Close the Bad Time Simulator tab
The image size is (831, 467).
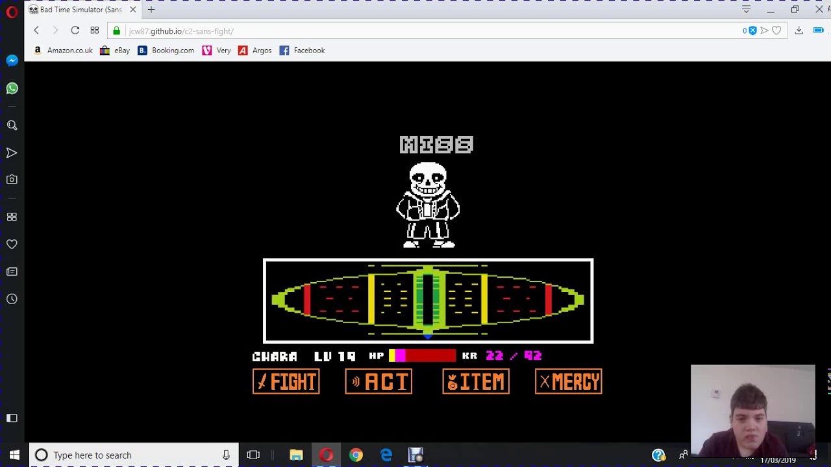coord(132,10)
